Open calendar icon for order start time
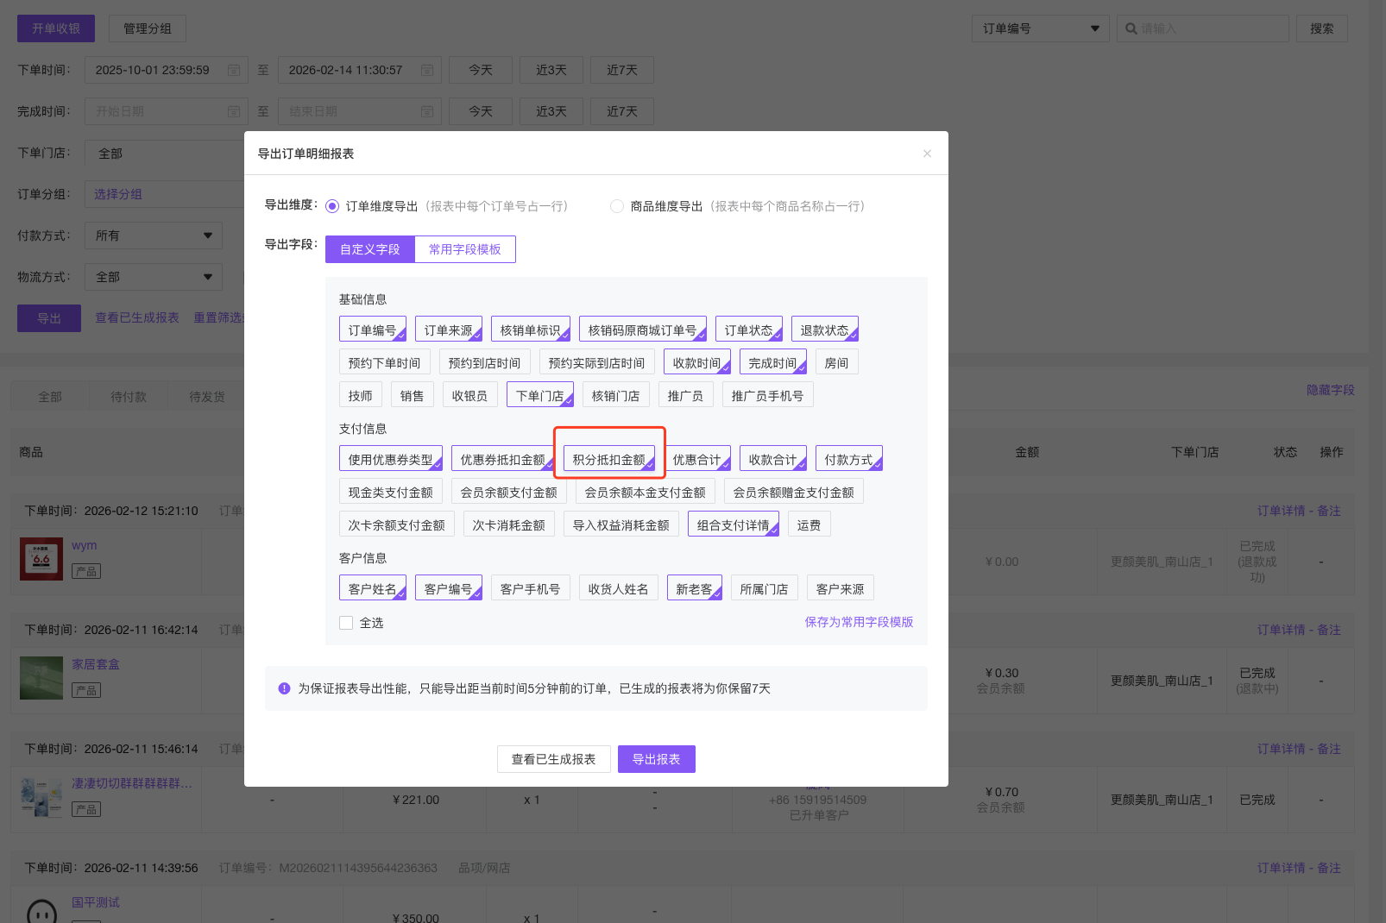1386x923 pixels. click(x=234, y=70)
